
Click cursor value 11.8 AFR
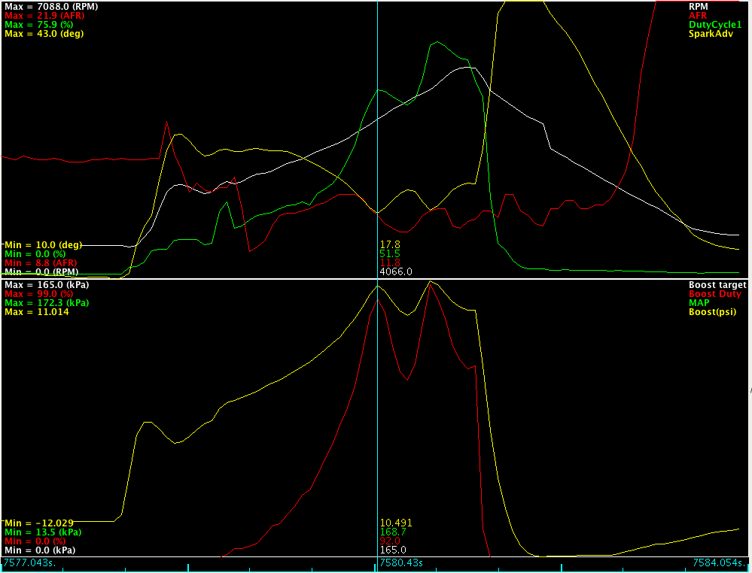point(390,263)
